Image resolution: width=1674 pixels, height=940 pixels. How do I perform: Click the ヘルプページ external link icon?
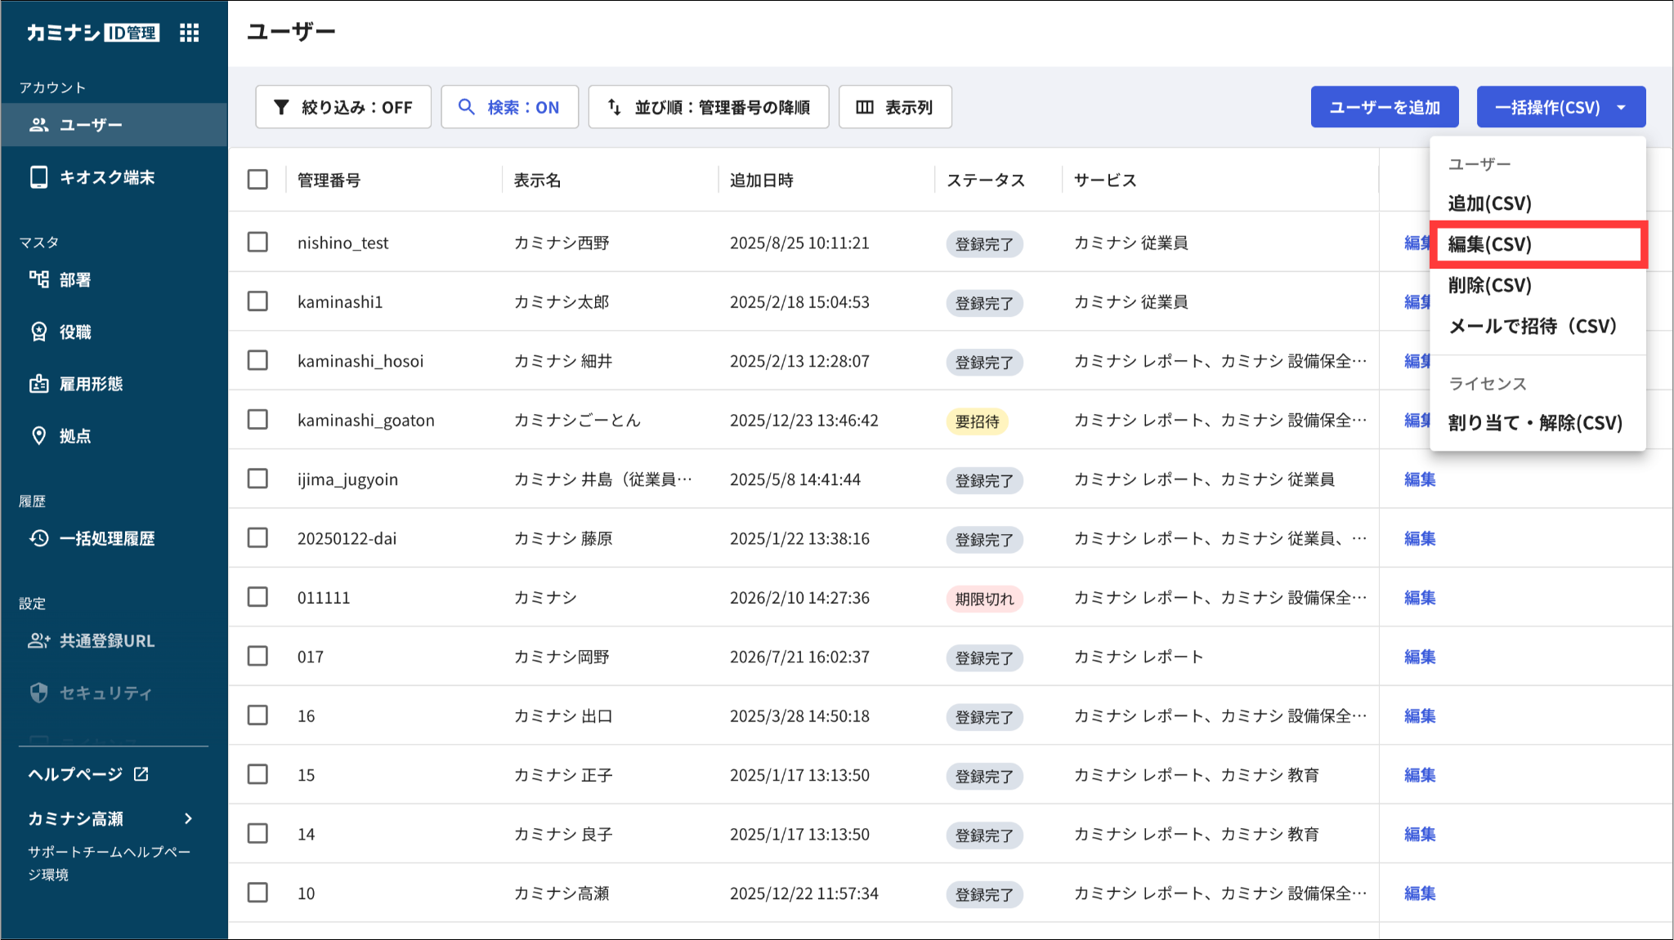141,773
